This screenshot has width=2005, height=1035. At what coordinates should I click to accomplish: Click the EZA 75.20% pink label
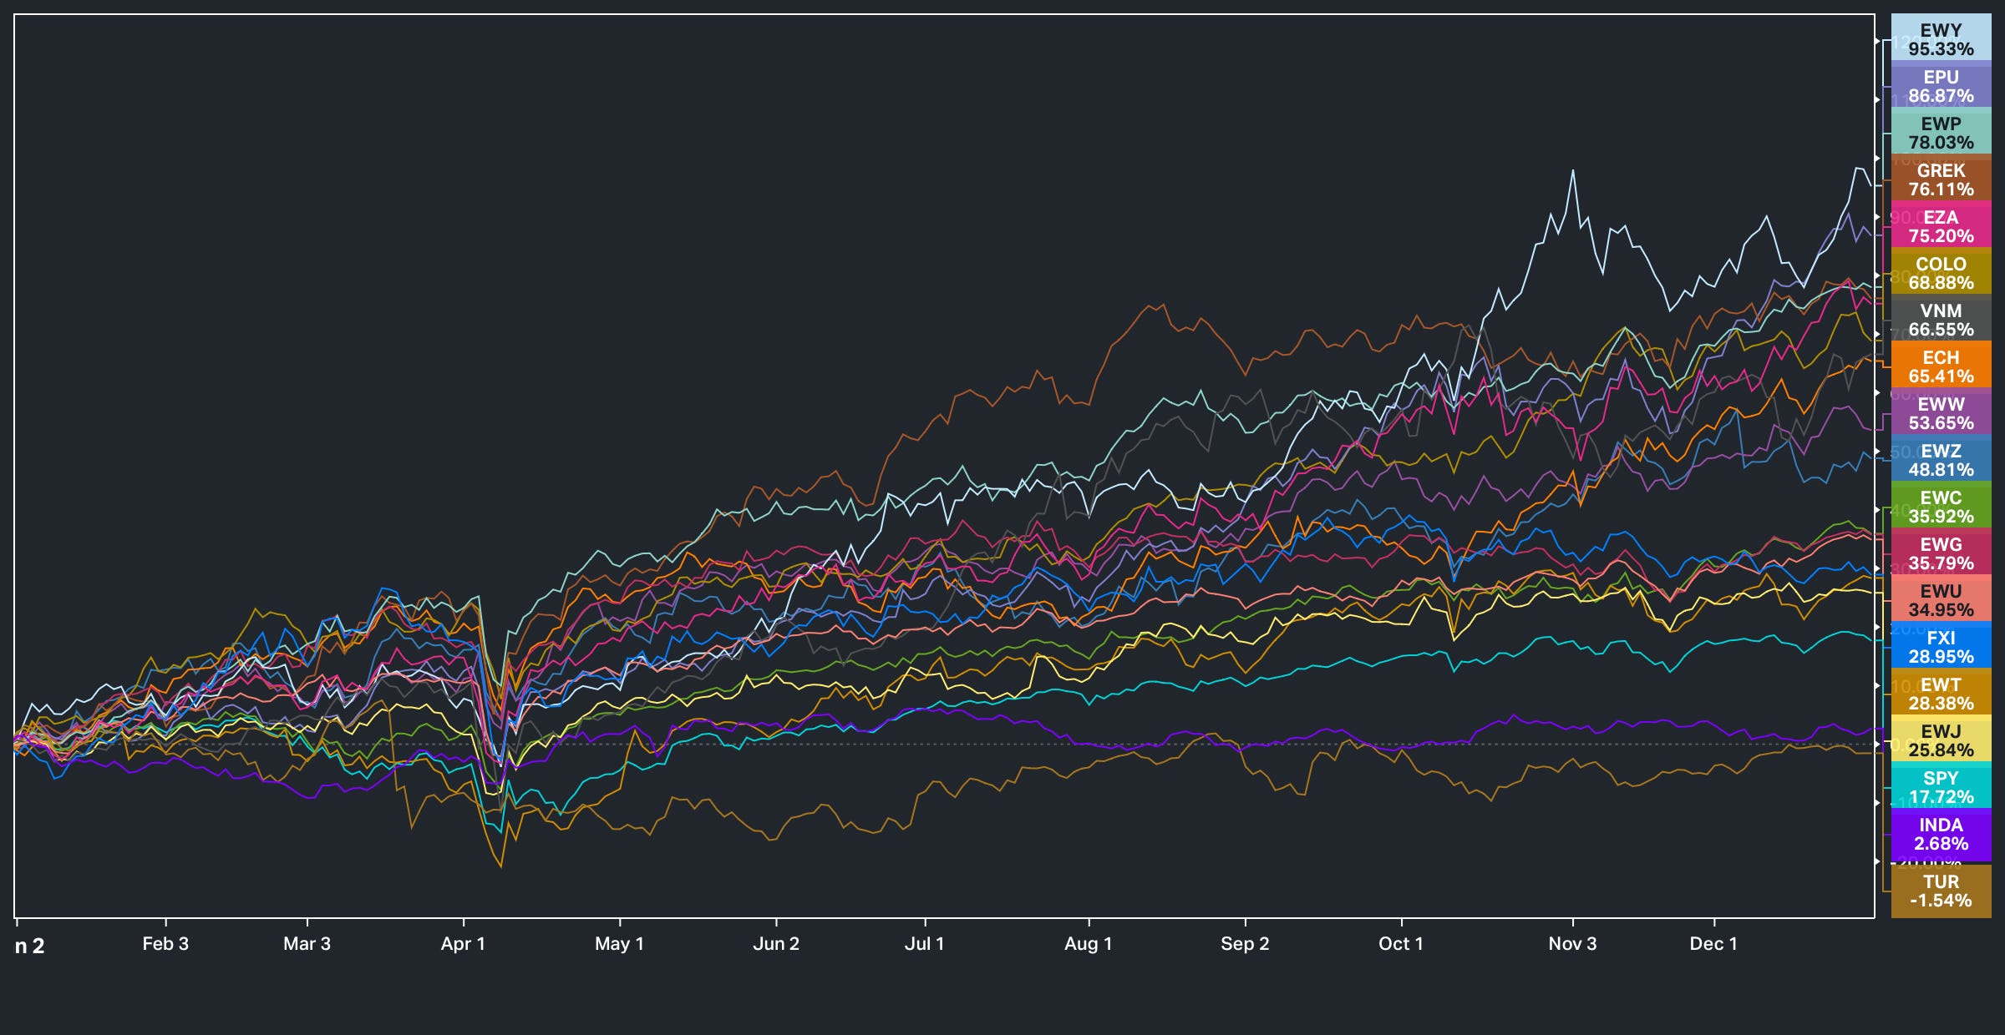(1940, 226)
